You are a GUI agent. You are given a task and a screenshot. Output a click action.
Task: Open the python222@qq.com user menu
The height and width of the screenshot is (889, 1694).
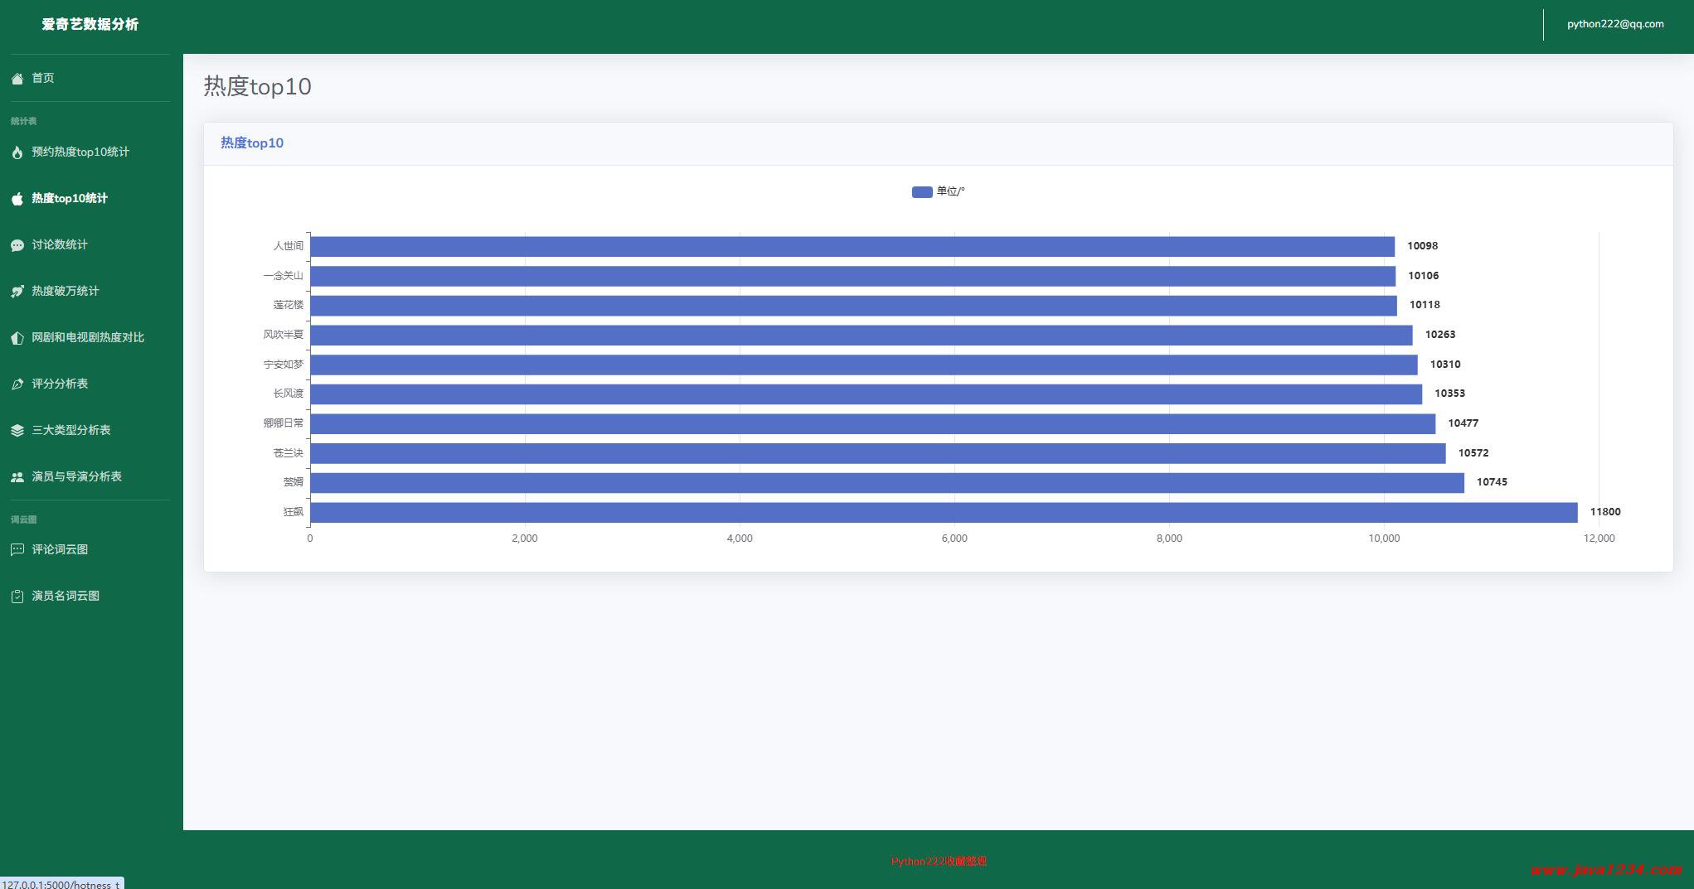(1614, 24)
